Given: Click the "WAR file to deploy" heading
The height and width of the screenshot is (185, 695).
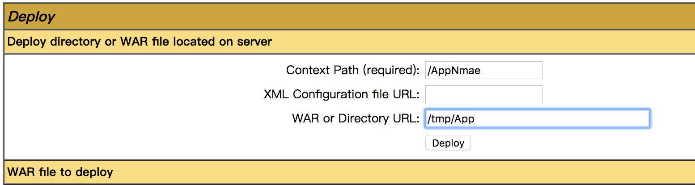Looking at the screenshot, I should (60, 172).
